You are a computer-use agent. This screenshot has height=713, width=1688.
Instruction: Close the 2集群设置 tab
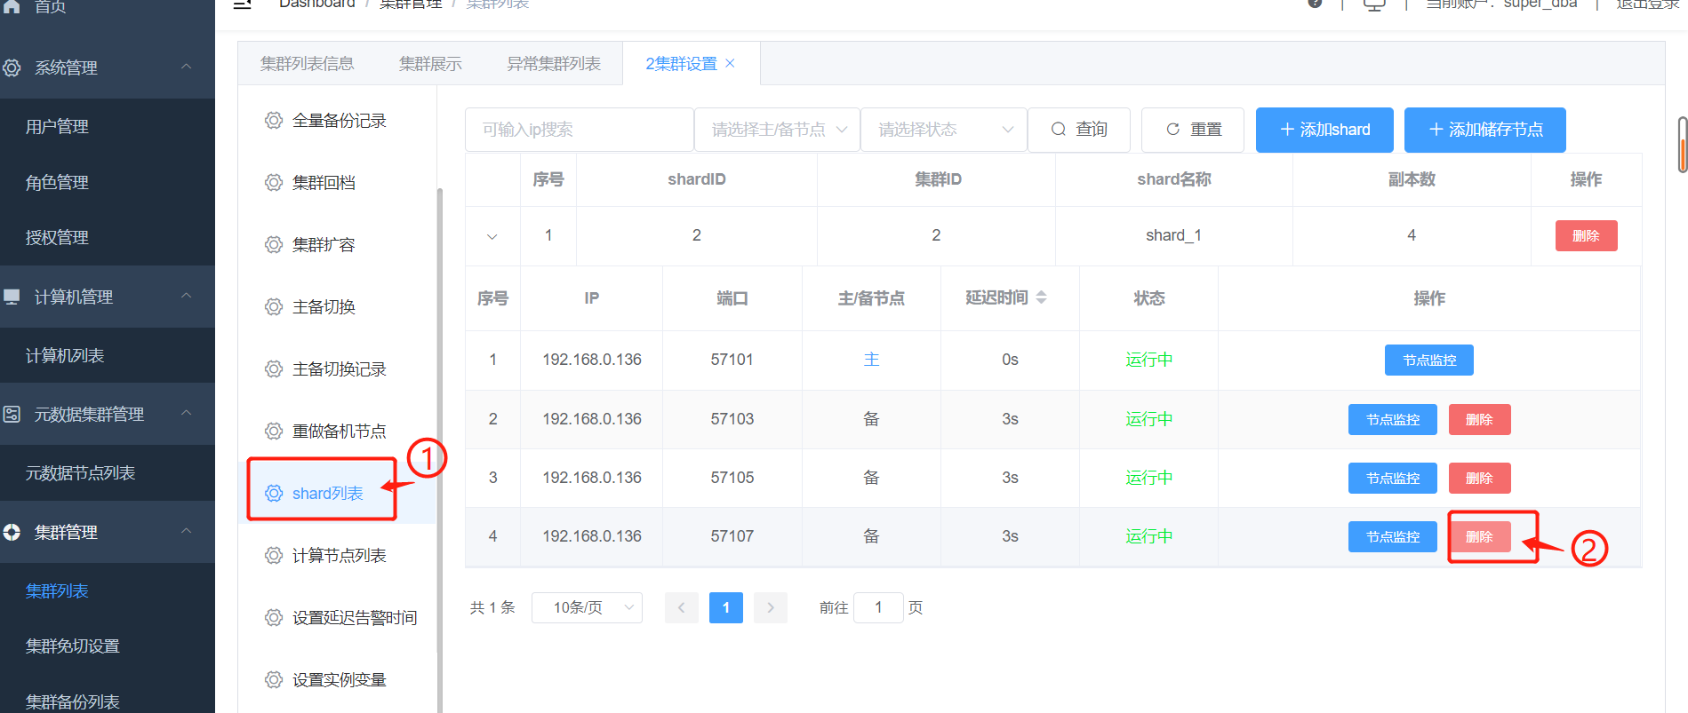click(731, 63)
